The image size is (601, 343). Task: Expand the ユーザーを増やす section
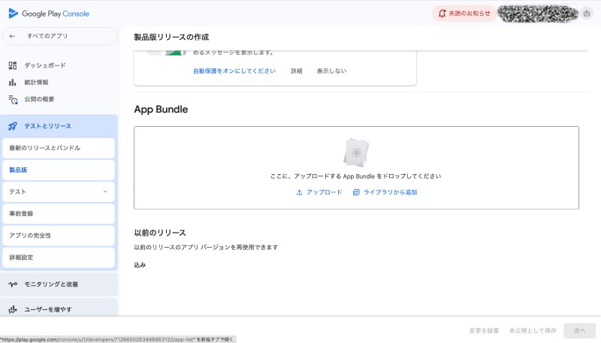click(59, 308)
